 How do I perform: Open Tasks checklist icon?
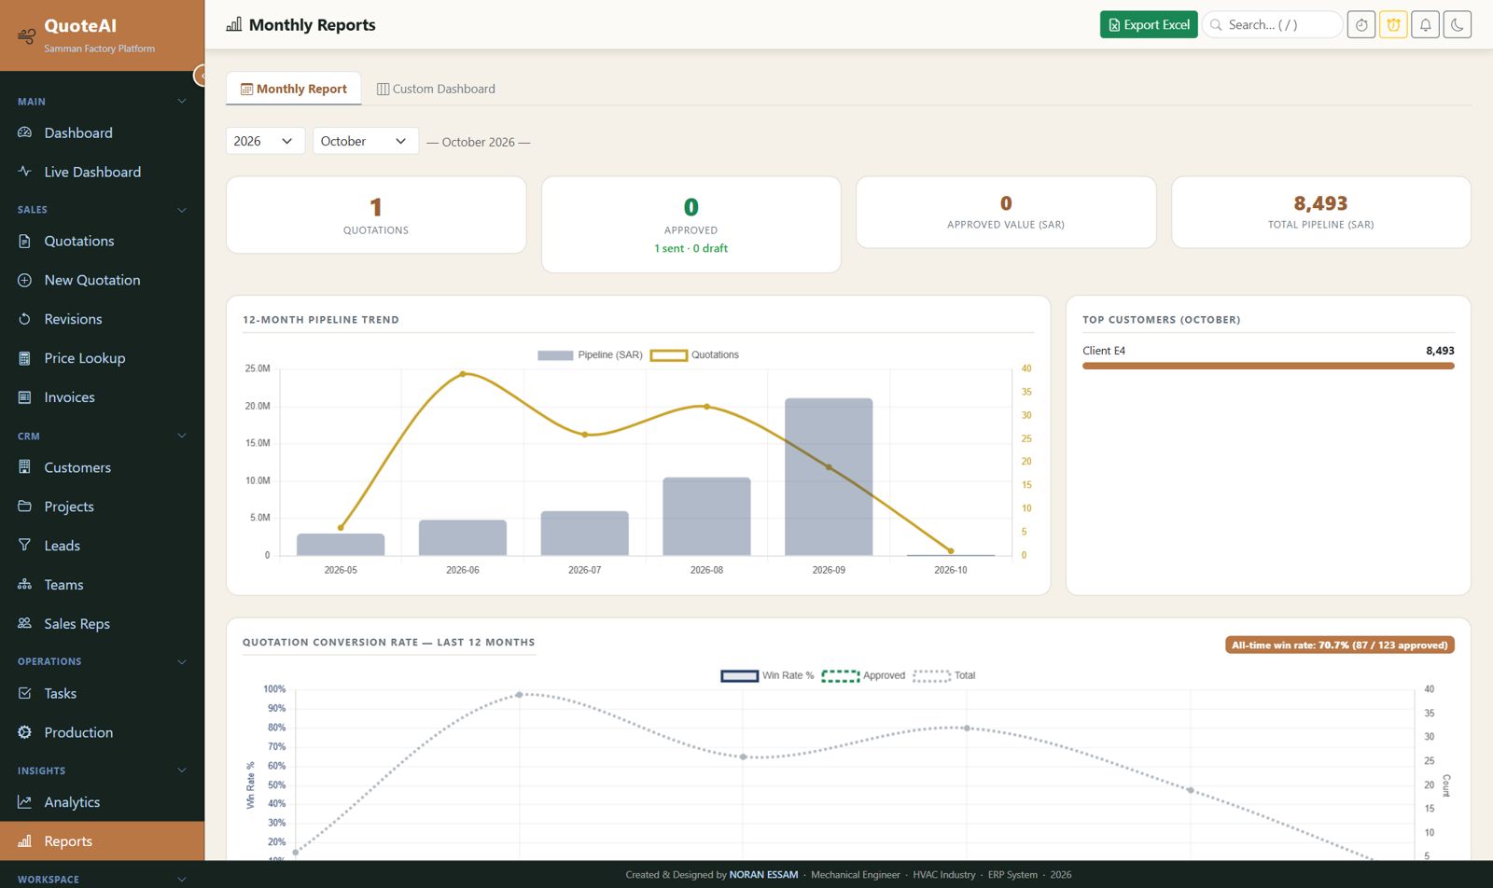pyautogui.click(x=24, y=693)
